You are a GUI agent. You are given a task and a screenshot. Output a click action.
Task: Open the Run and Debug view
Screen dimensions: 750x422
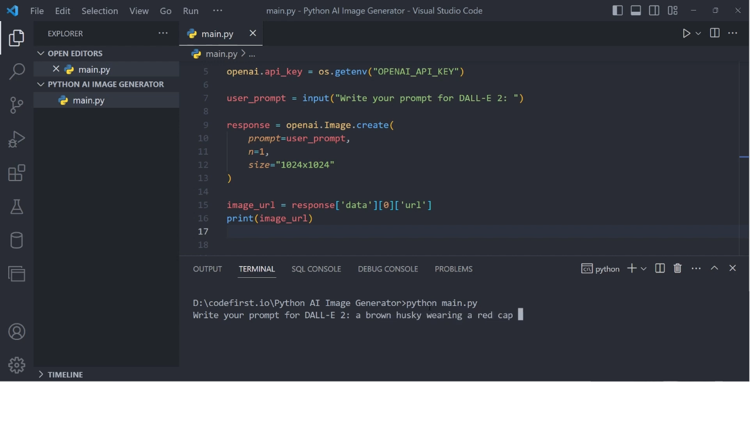click(16, 139)
